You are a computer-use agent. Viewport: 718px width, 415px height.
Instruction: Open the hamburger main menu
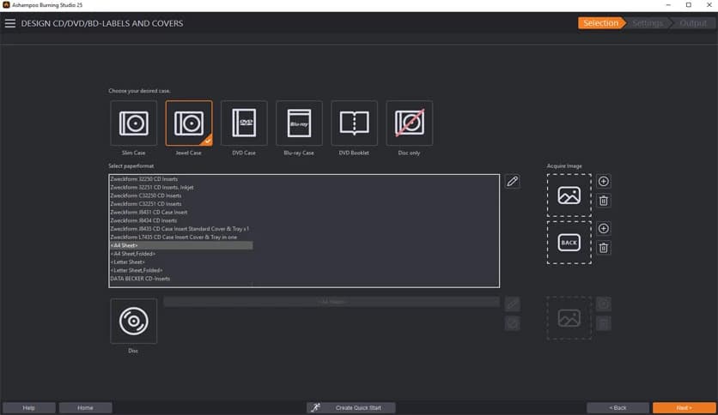pos(10,23)
